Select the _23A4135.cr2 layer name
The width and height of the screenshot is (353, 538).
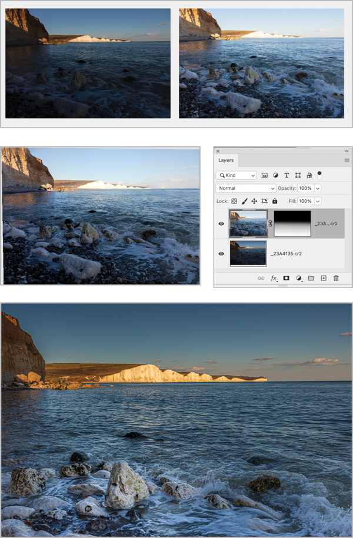(x=286, y=253)
